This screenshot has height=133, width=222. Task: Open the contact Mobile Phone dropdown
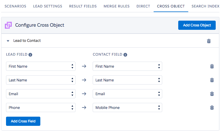click(x=127, y=107)
